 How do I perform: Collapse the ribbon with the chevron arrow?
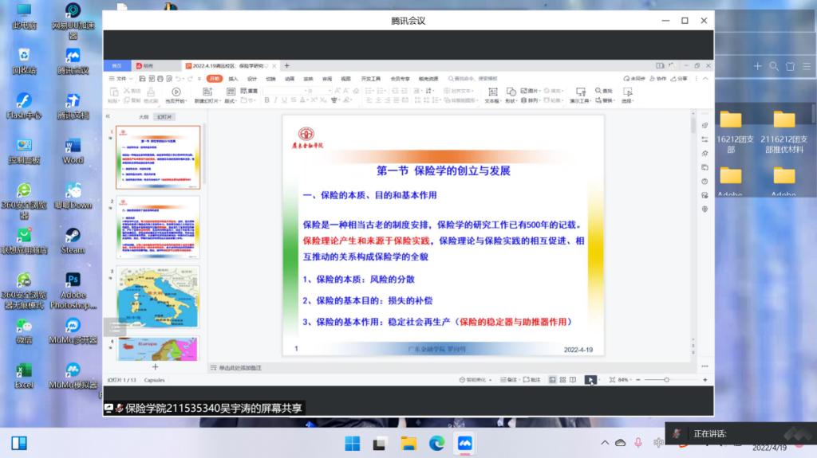(705, 79)
